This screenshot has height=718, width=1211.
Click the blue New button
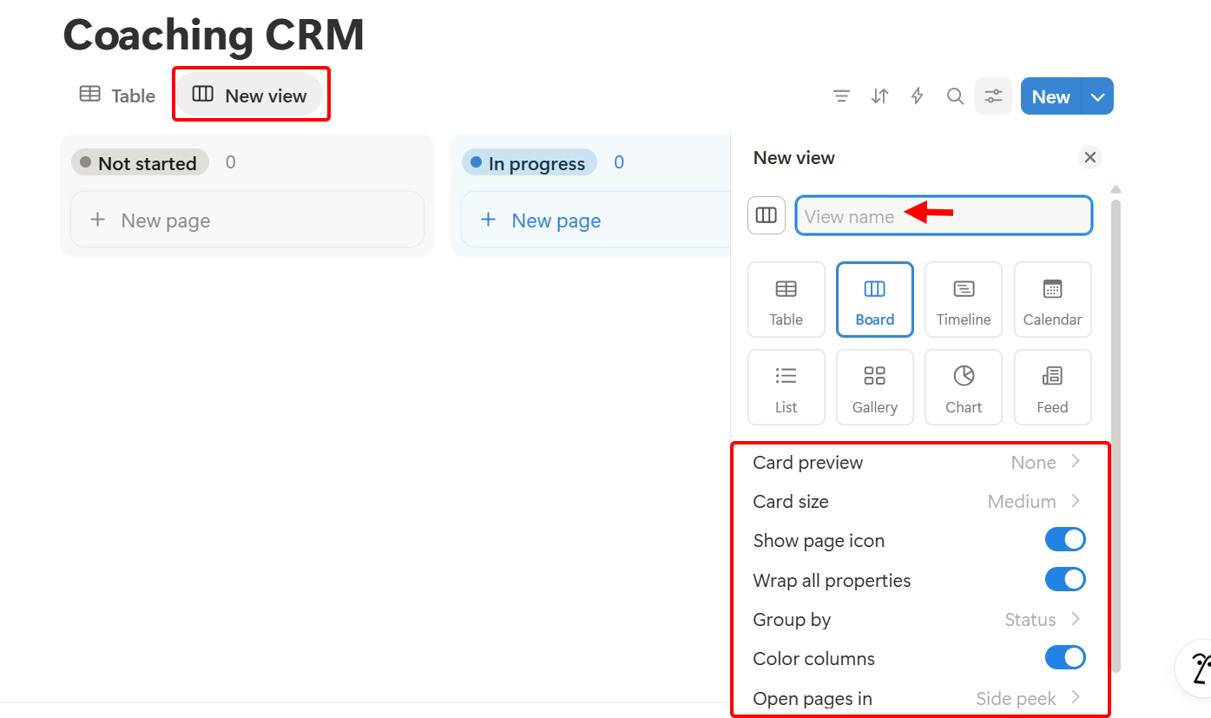[1050, 96]
